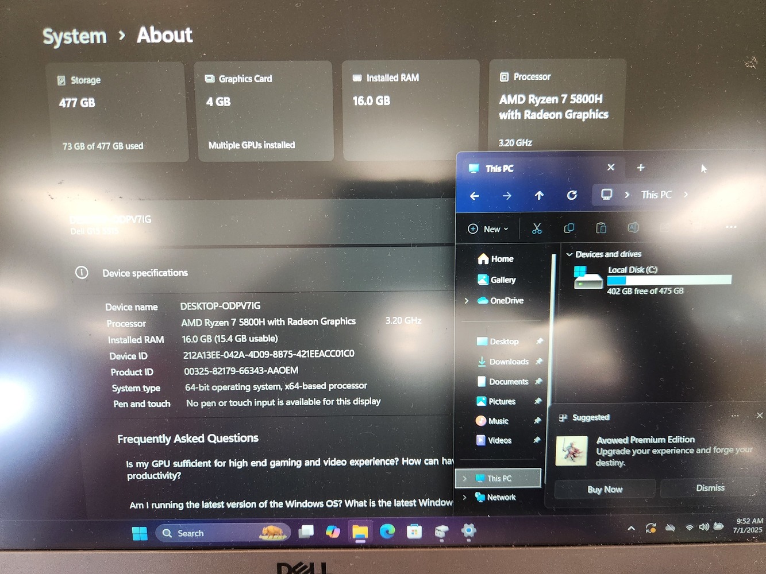Unpin Desktop using its pin icon
766x574 pixels.
click(x=540, y=341)
